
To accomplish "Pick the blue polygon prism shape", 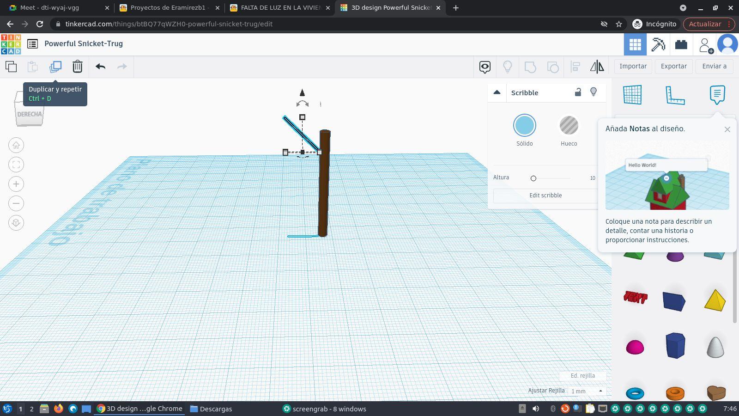I will (675, 345).
